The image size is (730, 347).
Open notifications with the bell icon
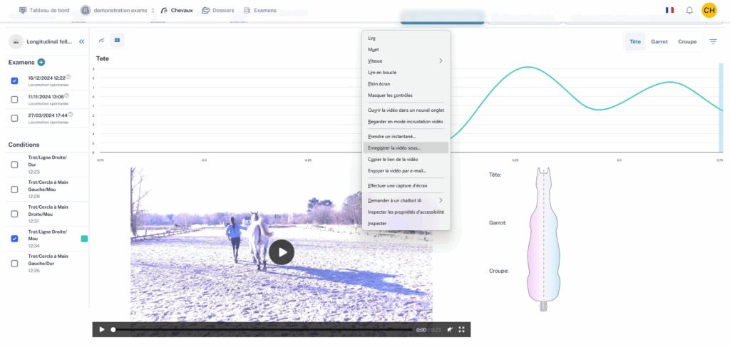(x=689, y=11)
